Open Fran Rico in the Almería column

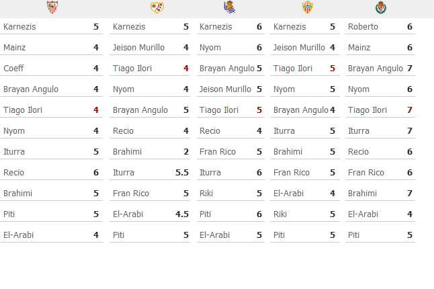[291, 173]
